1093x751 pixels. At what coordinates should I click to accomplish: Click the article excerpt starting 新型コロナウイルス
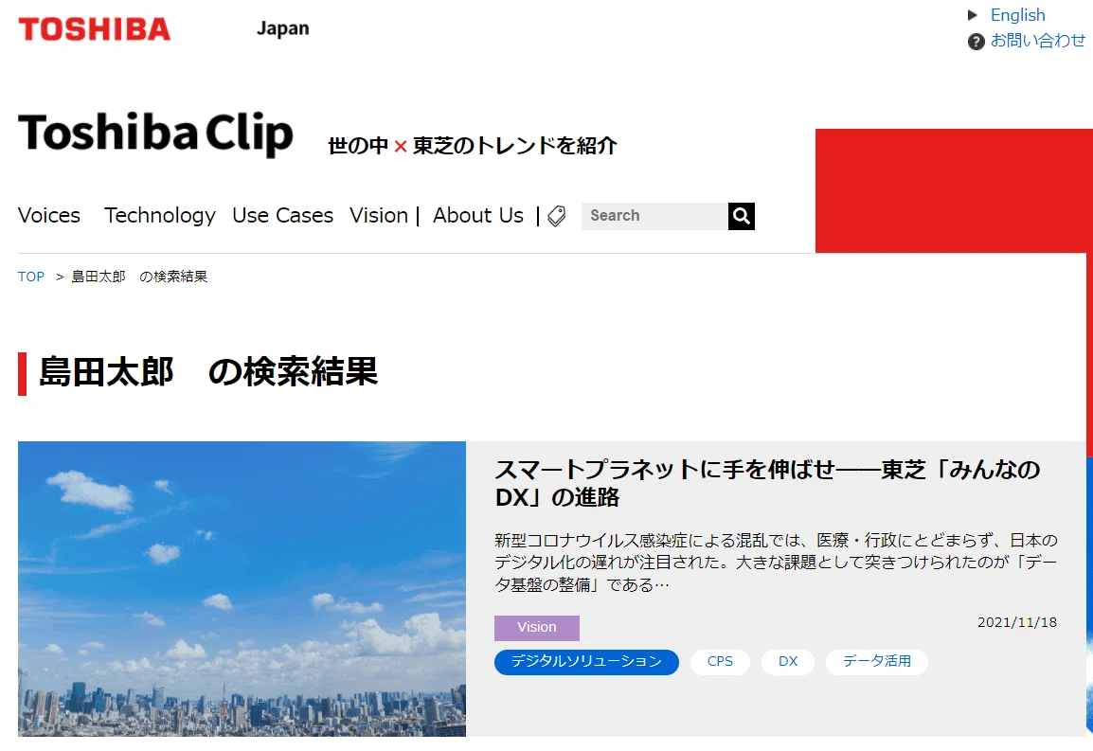776,562
